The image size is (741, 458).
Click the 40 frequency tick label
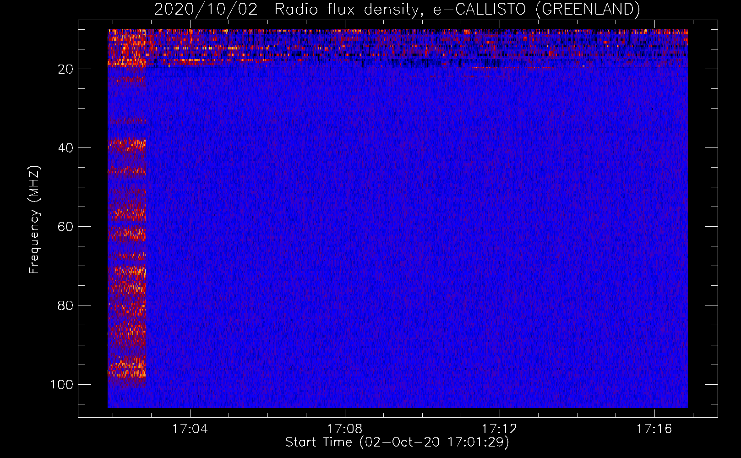65,148
